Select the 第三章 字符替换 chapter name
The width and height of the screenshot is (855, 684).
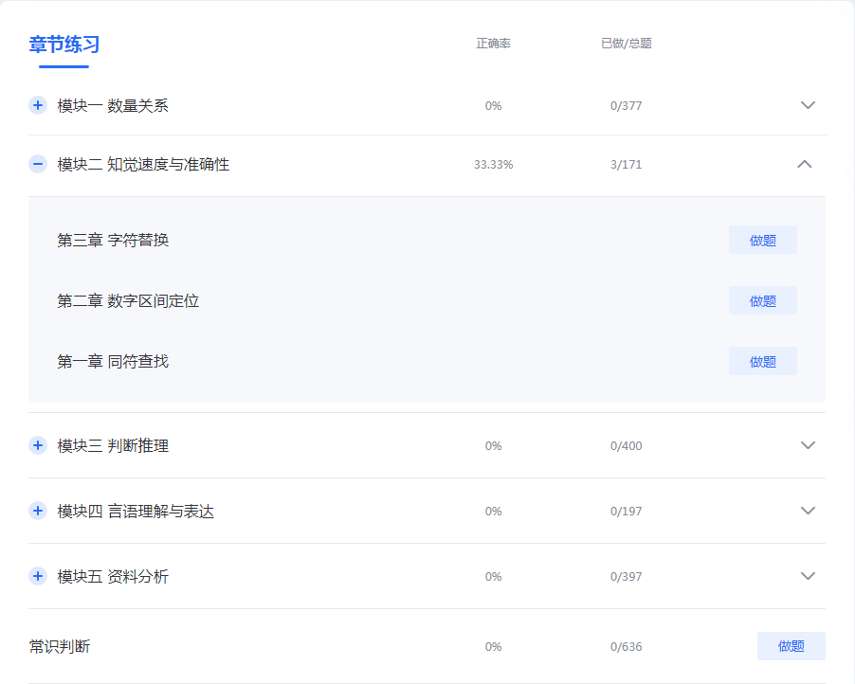pos(113,241)
